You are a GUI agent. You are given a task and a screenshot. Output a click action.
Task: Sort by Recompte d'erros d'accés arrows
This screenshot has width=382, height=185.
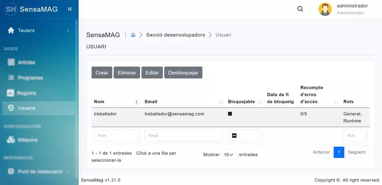pyautogui.click(x=336, y=102)
